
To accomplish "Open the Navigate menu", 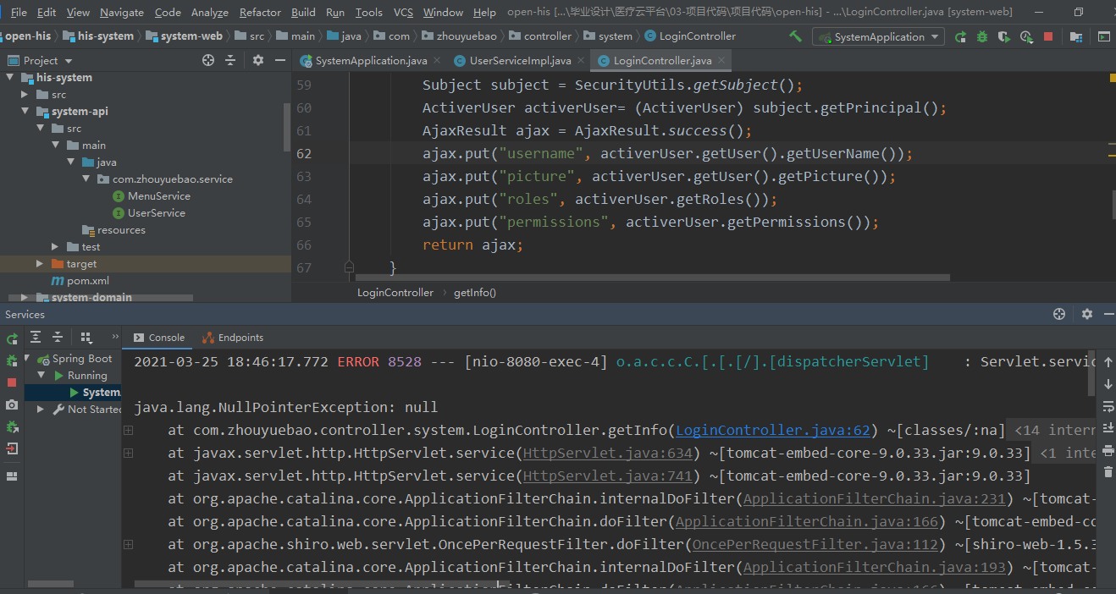I will click(x=122, y=13).
